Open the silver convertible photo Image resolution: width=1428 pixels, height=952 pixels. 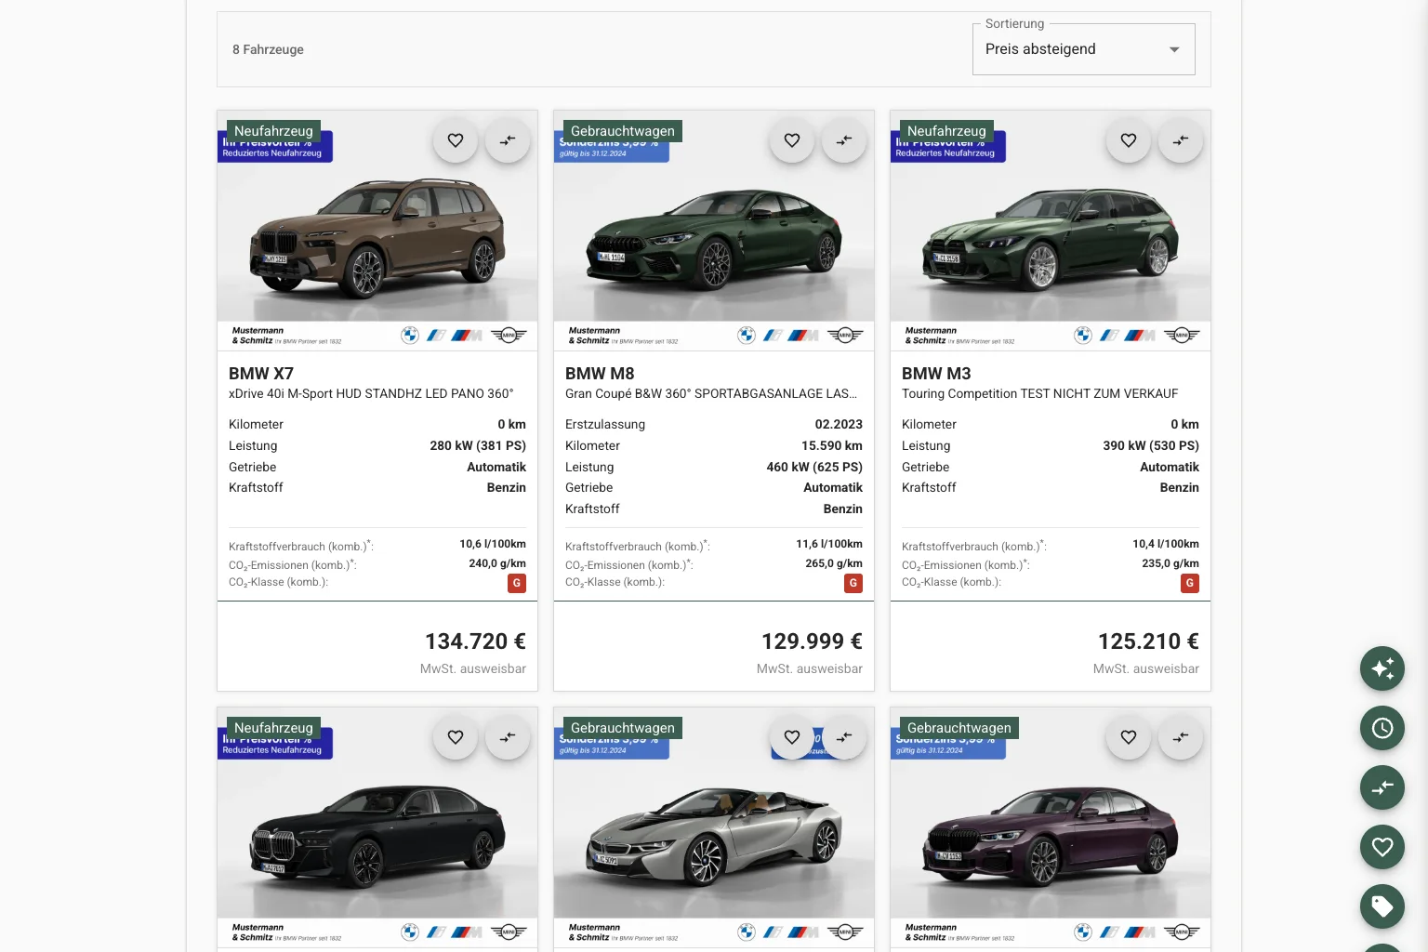[x=714, y=827]
